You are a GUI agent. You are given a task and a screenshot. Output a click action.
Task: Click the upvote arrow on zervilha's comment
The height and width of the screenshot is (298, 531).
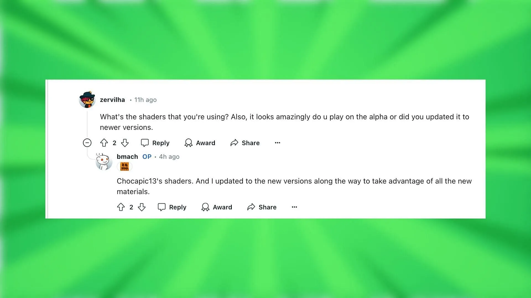(104, 142)
